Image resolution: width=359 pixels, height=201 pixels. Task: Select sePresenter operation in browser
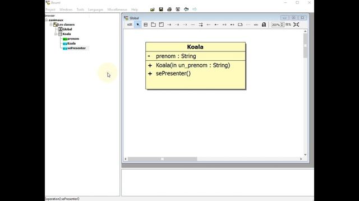tap(76, 48)
